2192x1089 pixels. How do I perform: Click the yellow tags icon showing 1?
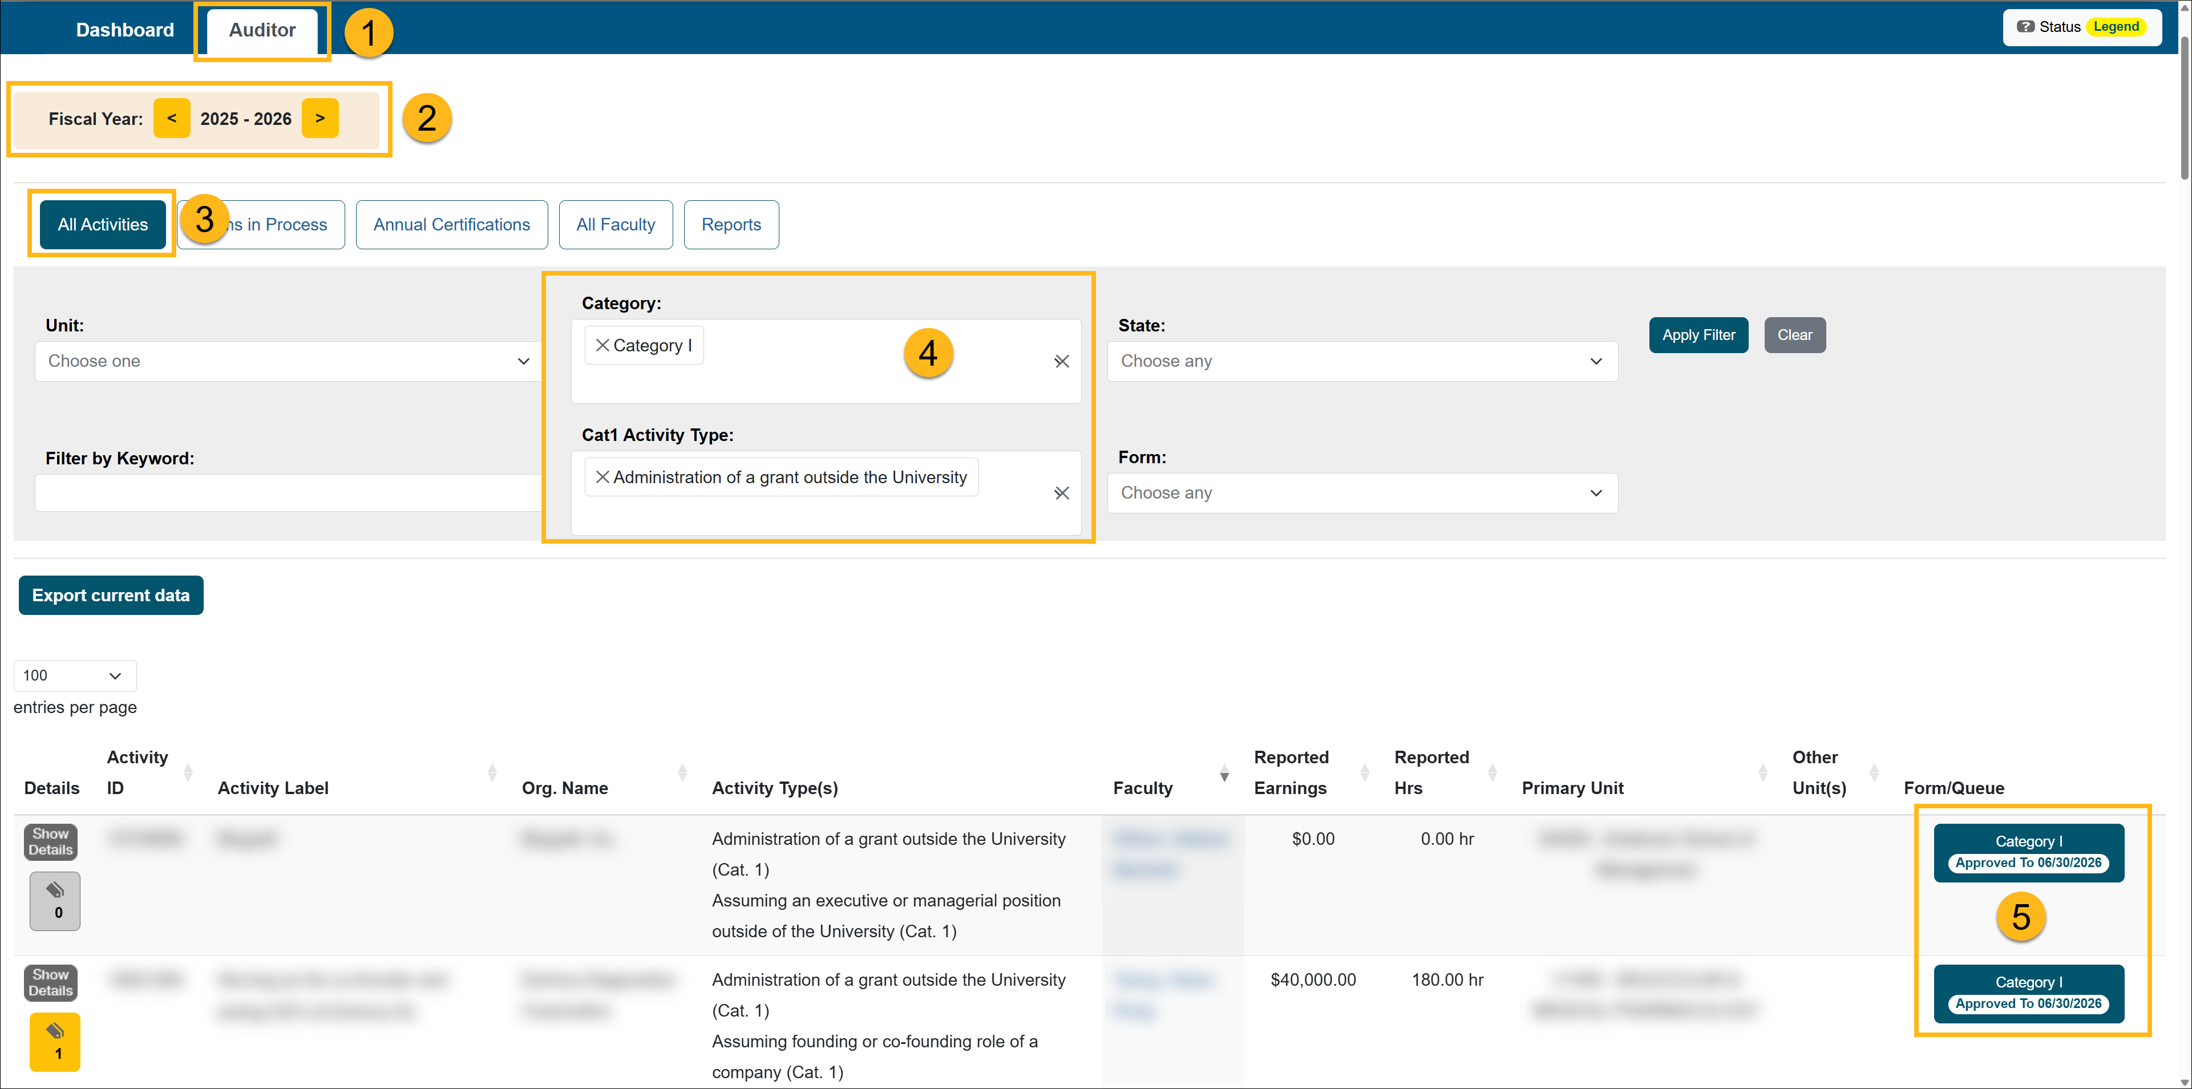[54, 1041]
